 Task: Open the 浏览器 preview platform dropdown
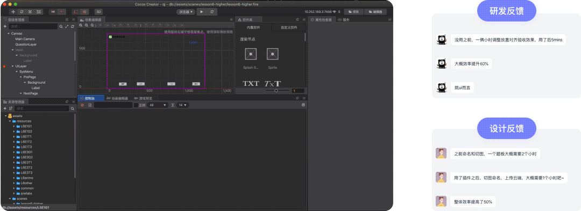[x=186, y=12]
